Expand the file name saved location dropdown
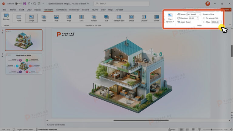 [x=88, y=4]
